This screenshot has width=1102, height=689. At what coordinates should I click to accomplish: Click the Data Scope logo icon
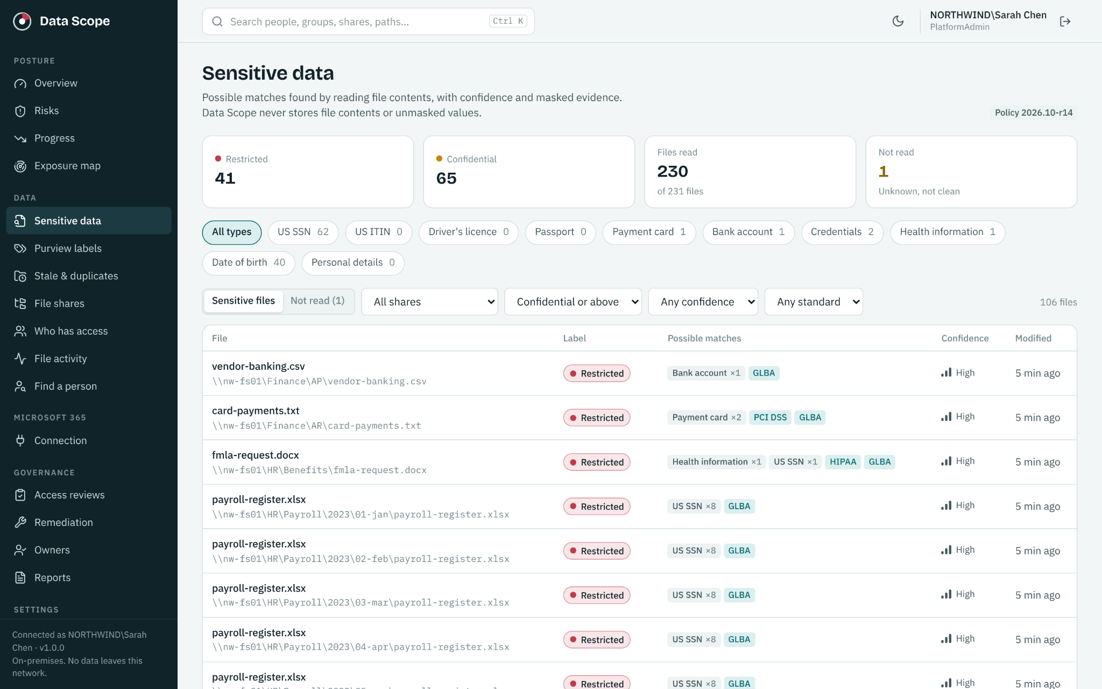(x=22, y=21)
